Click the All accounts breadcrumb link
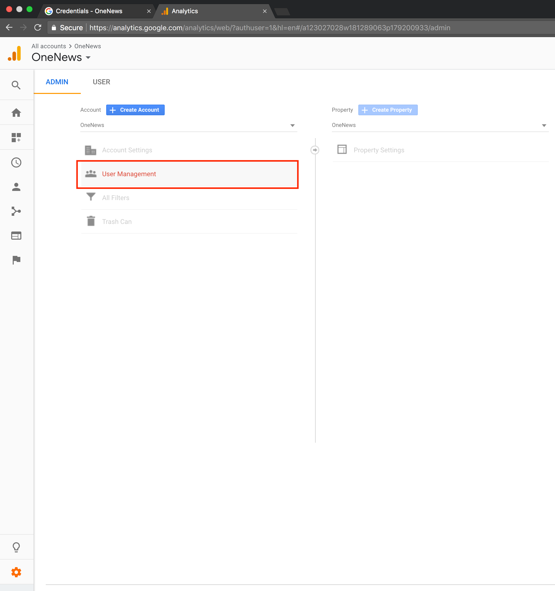555x591 pixels. [x=49, y=46]
